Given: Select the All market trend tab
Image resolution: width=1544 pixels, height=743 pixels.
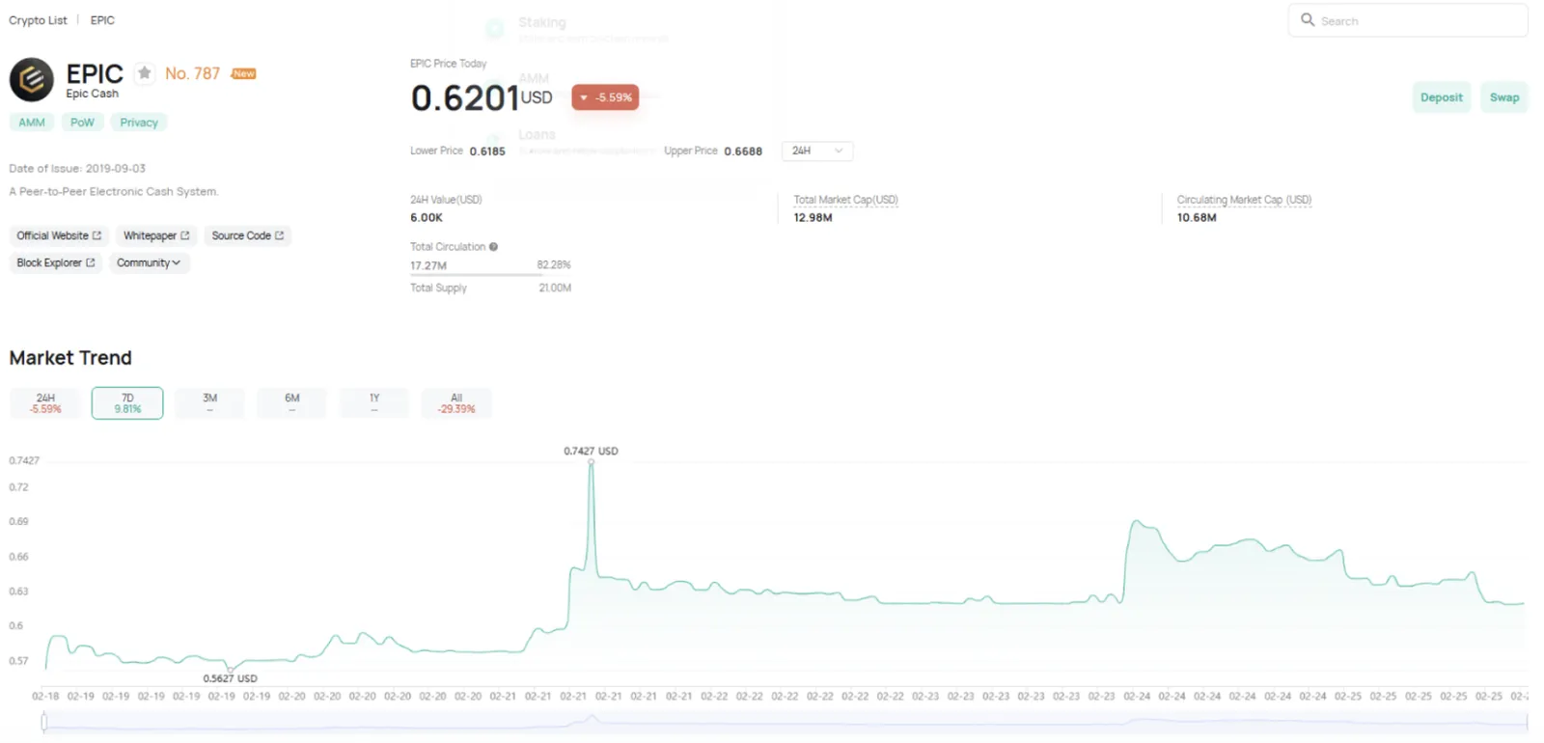Looking at the screenshot, I should pos(456,403).
